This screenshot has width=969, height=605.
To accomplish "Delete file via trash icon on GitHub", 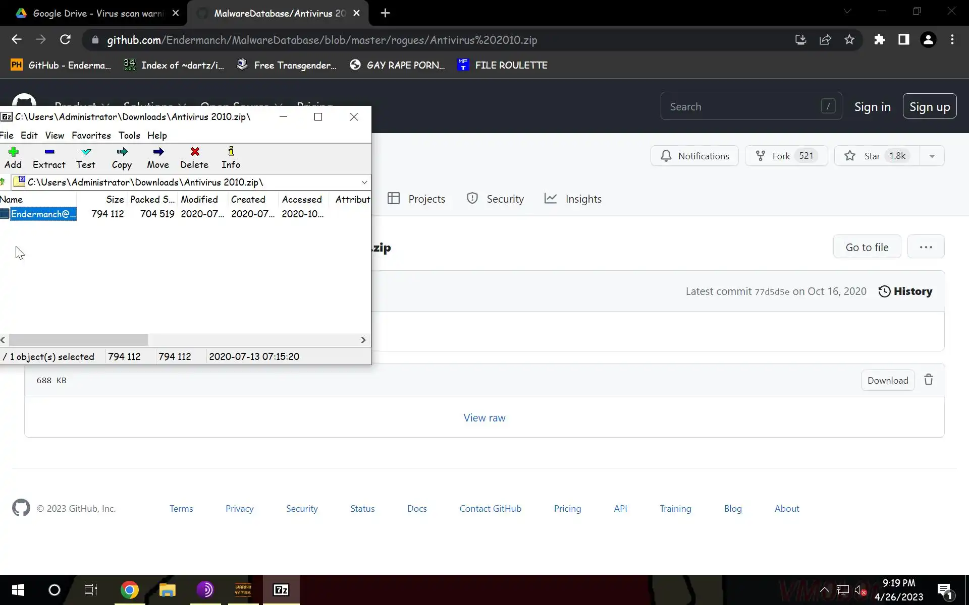I will (928, 380).
